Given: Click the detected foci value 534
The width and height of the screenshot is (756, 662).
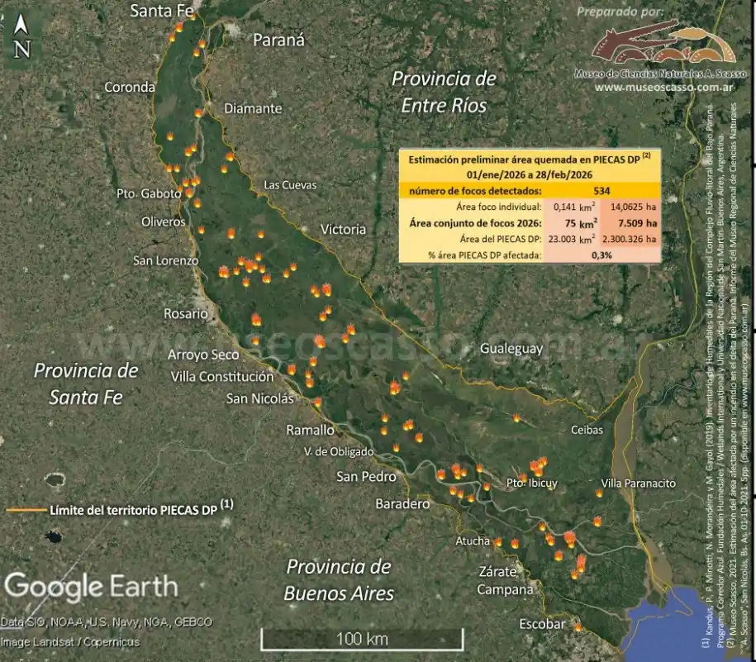Looking at the screenshot, I should click(601, 191).
